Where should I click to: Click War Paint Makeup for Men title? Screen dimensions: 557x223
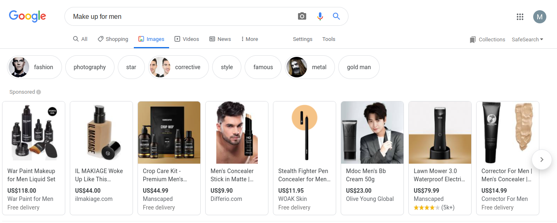click(x=32, y=175)
